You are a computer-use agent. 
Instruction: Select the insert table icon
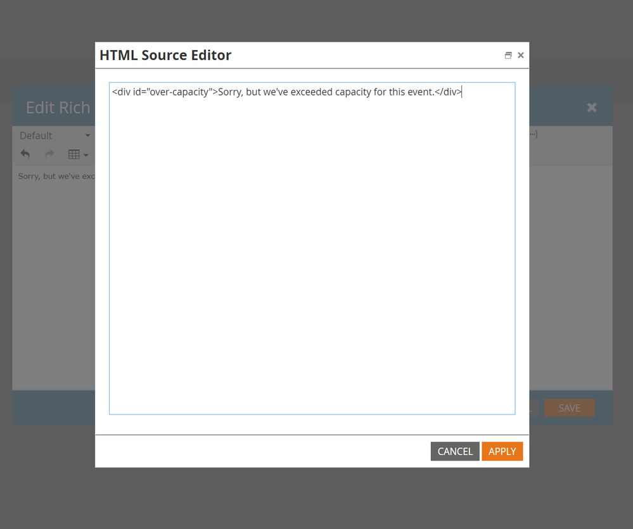[x=74, y=154]
